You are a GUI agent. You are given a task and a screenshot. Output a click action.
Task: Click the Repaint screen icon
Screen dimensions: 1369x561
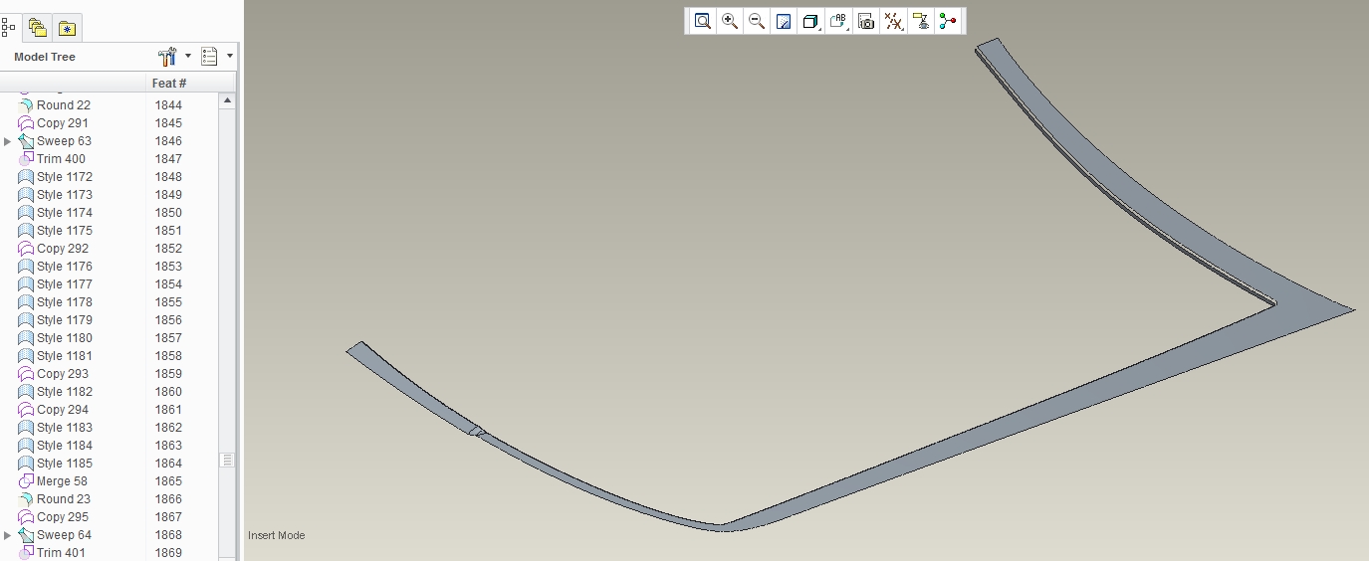[x=784, y=21]
